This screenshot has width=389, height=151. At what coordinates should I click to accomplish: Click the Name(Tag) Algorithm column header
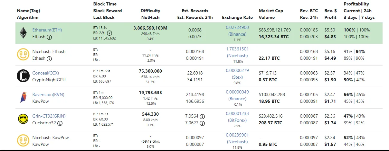[28, 14]
